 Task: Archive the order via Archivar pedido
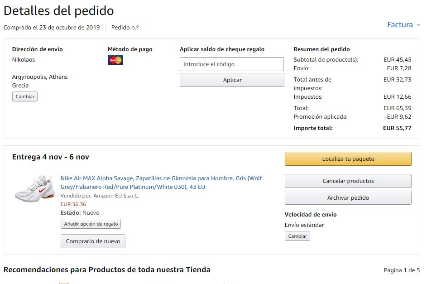(348, 198)
